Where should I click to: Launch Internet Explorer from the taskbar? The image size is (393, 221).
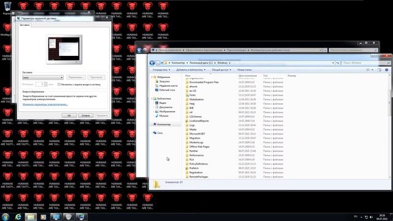tap(18, 217)
